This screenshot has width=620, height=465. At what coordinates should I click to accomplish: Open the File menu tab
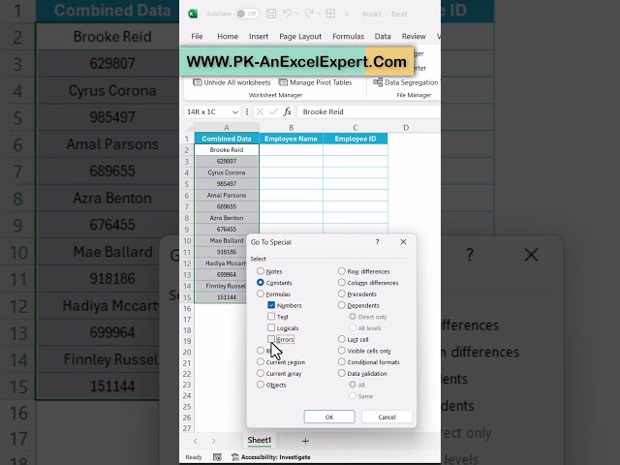coord(197,37)
